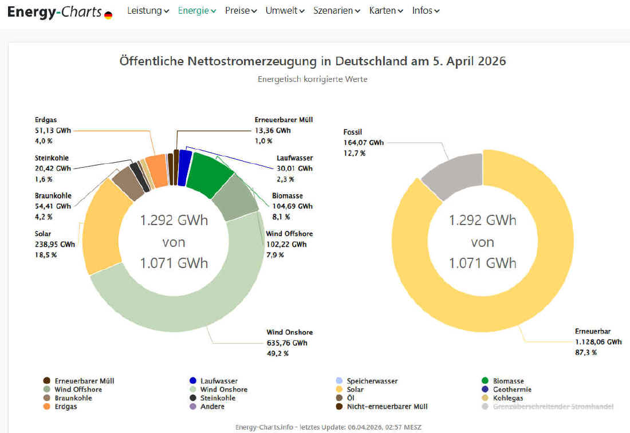The height and width of the screenshot is (433, 630).
Task: Expand the Szenarien dropdown
Action: [x=336, y=11]
